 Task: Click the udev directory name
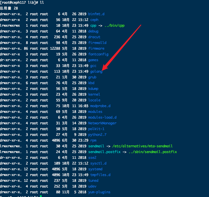point(92,186)
